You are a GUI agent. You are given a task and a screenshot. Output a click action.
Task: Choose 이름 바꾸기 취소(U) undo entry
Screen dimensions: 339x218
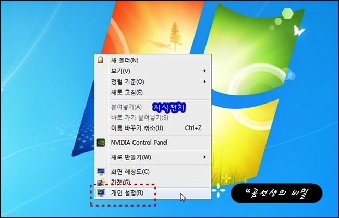coord(153,128)
